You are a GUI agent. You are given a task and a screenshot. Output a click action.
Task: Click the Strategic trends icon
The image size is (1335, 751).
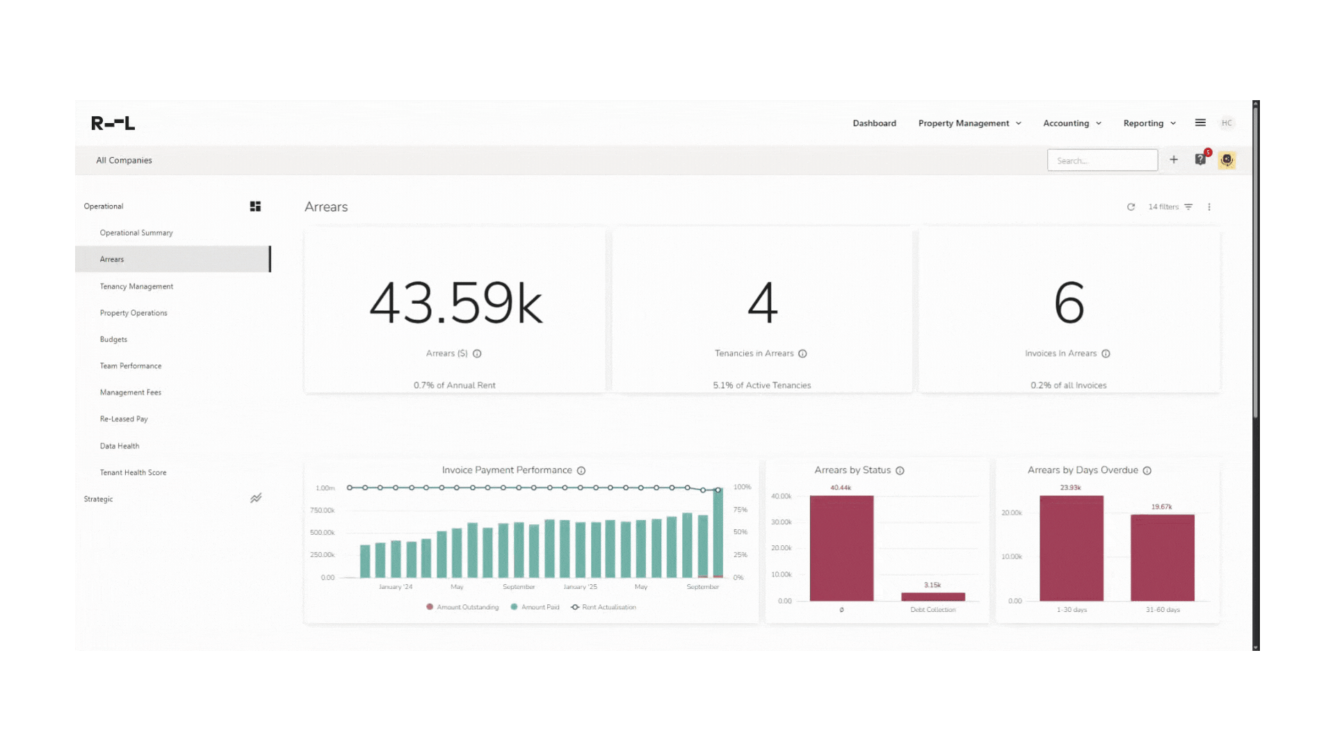pyautogui.click(x=255, y=498)
